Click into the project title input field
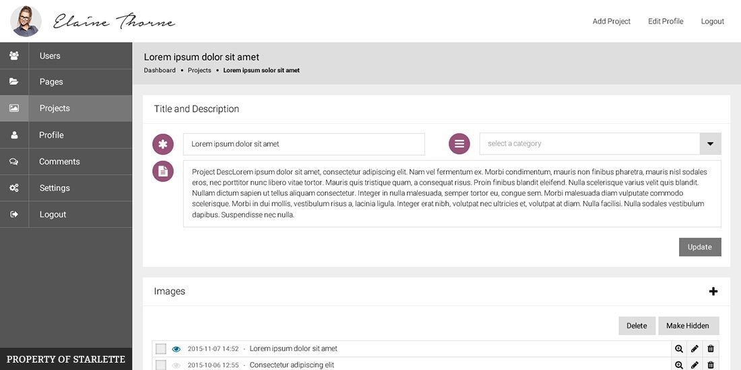 coord(304,144)
